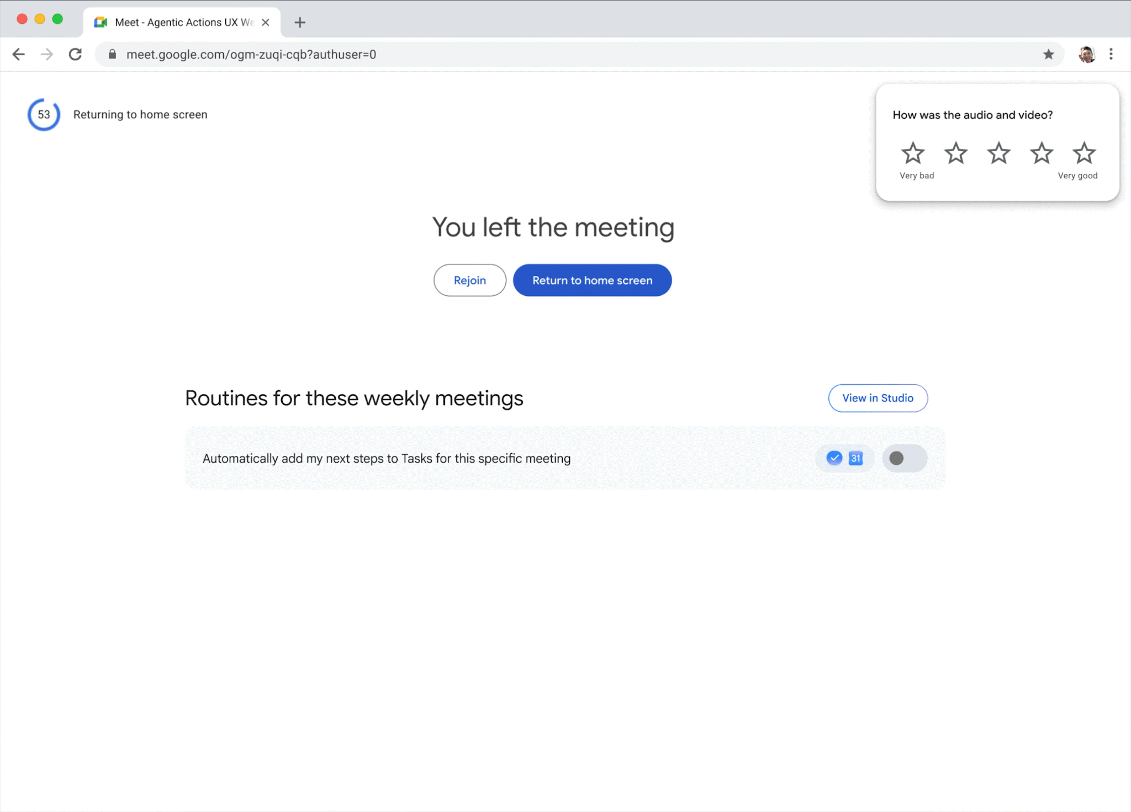Rate audio and video two stars
1131x812 pixels.
[x=956, y=153]
